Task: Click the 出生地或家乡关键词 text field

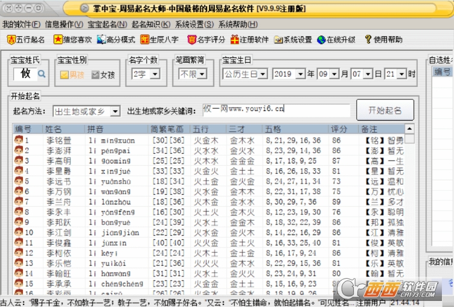Action: point(276,110)
